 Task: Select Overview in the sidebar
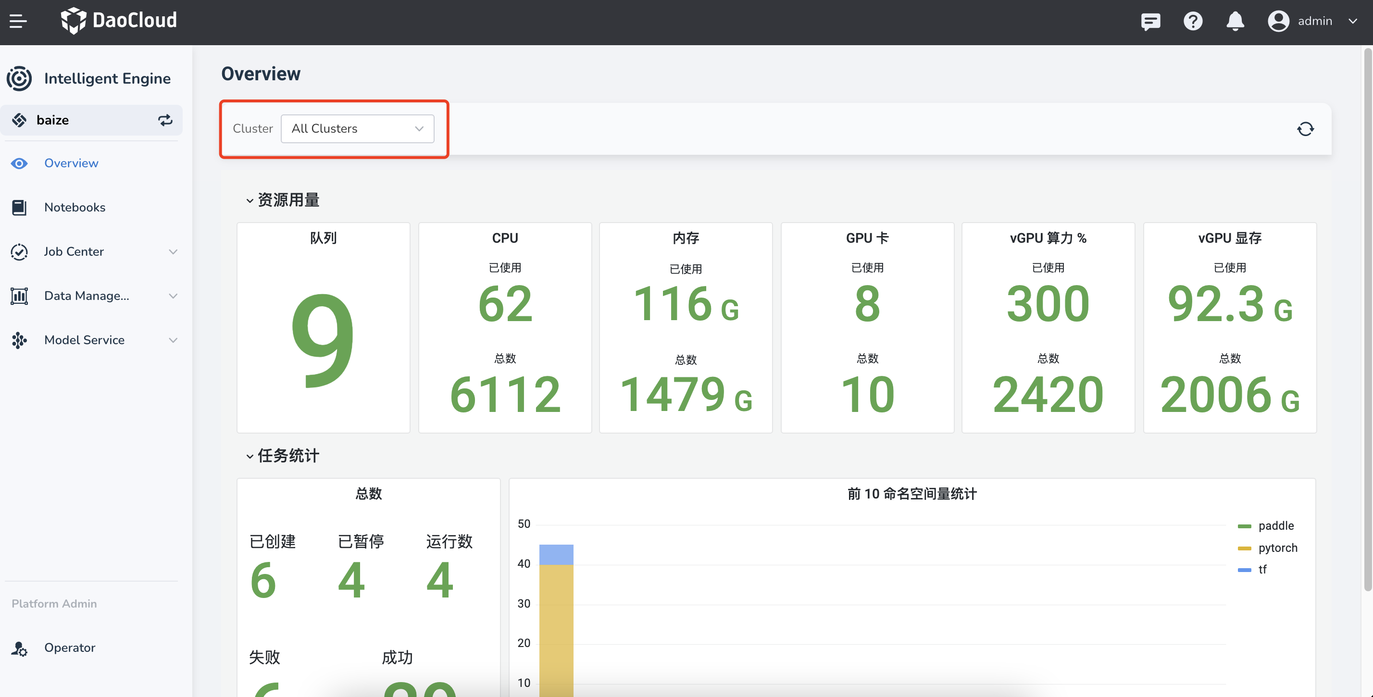(71, 163)
